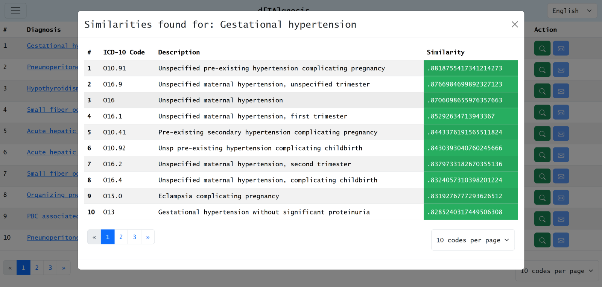Go to page 2 in modal pagination
Image resolution: width=602 pixels, height=287 pixels.
coord(121,237)
